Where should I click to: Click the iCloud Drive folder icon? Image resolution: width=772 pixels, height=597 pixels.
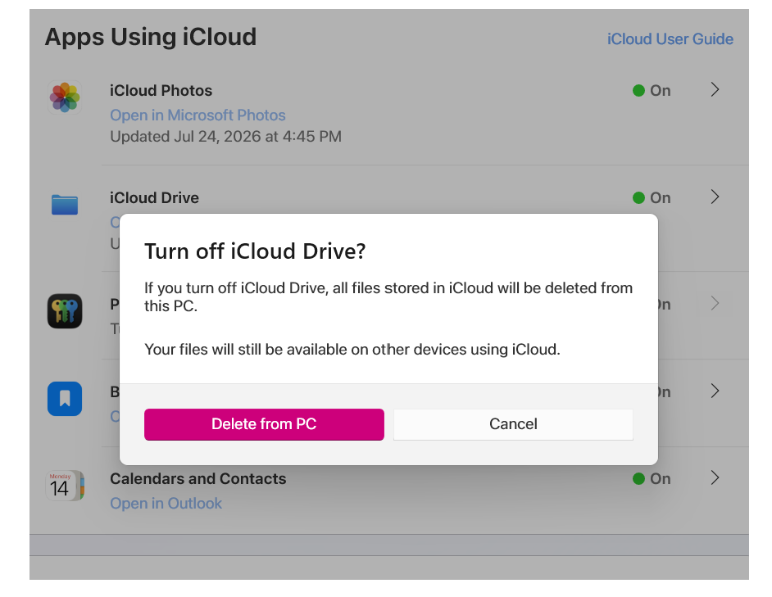click(x=65, y=205)
